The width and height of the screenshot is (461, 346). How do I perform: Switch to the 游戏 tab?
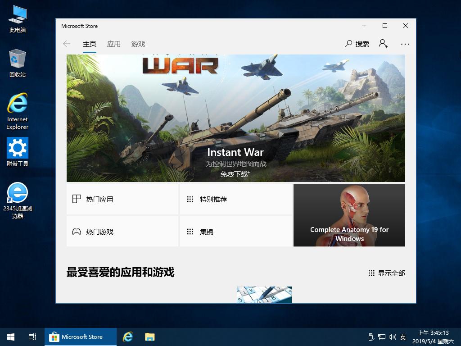tap(138, 44)
